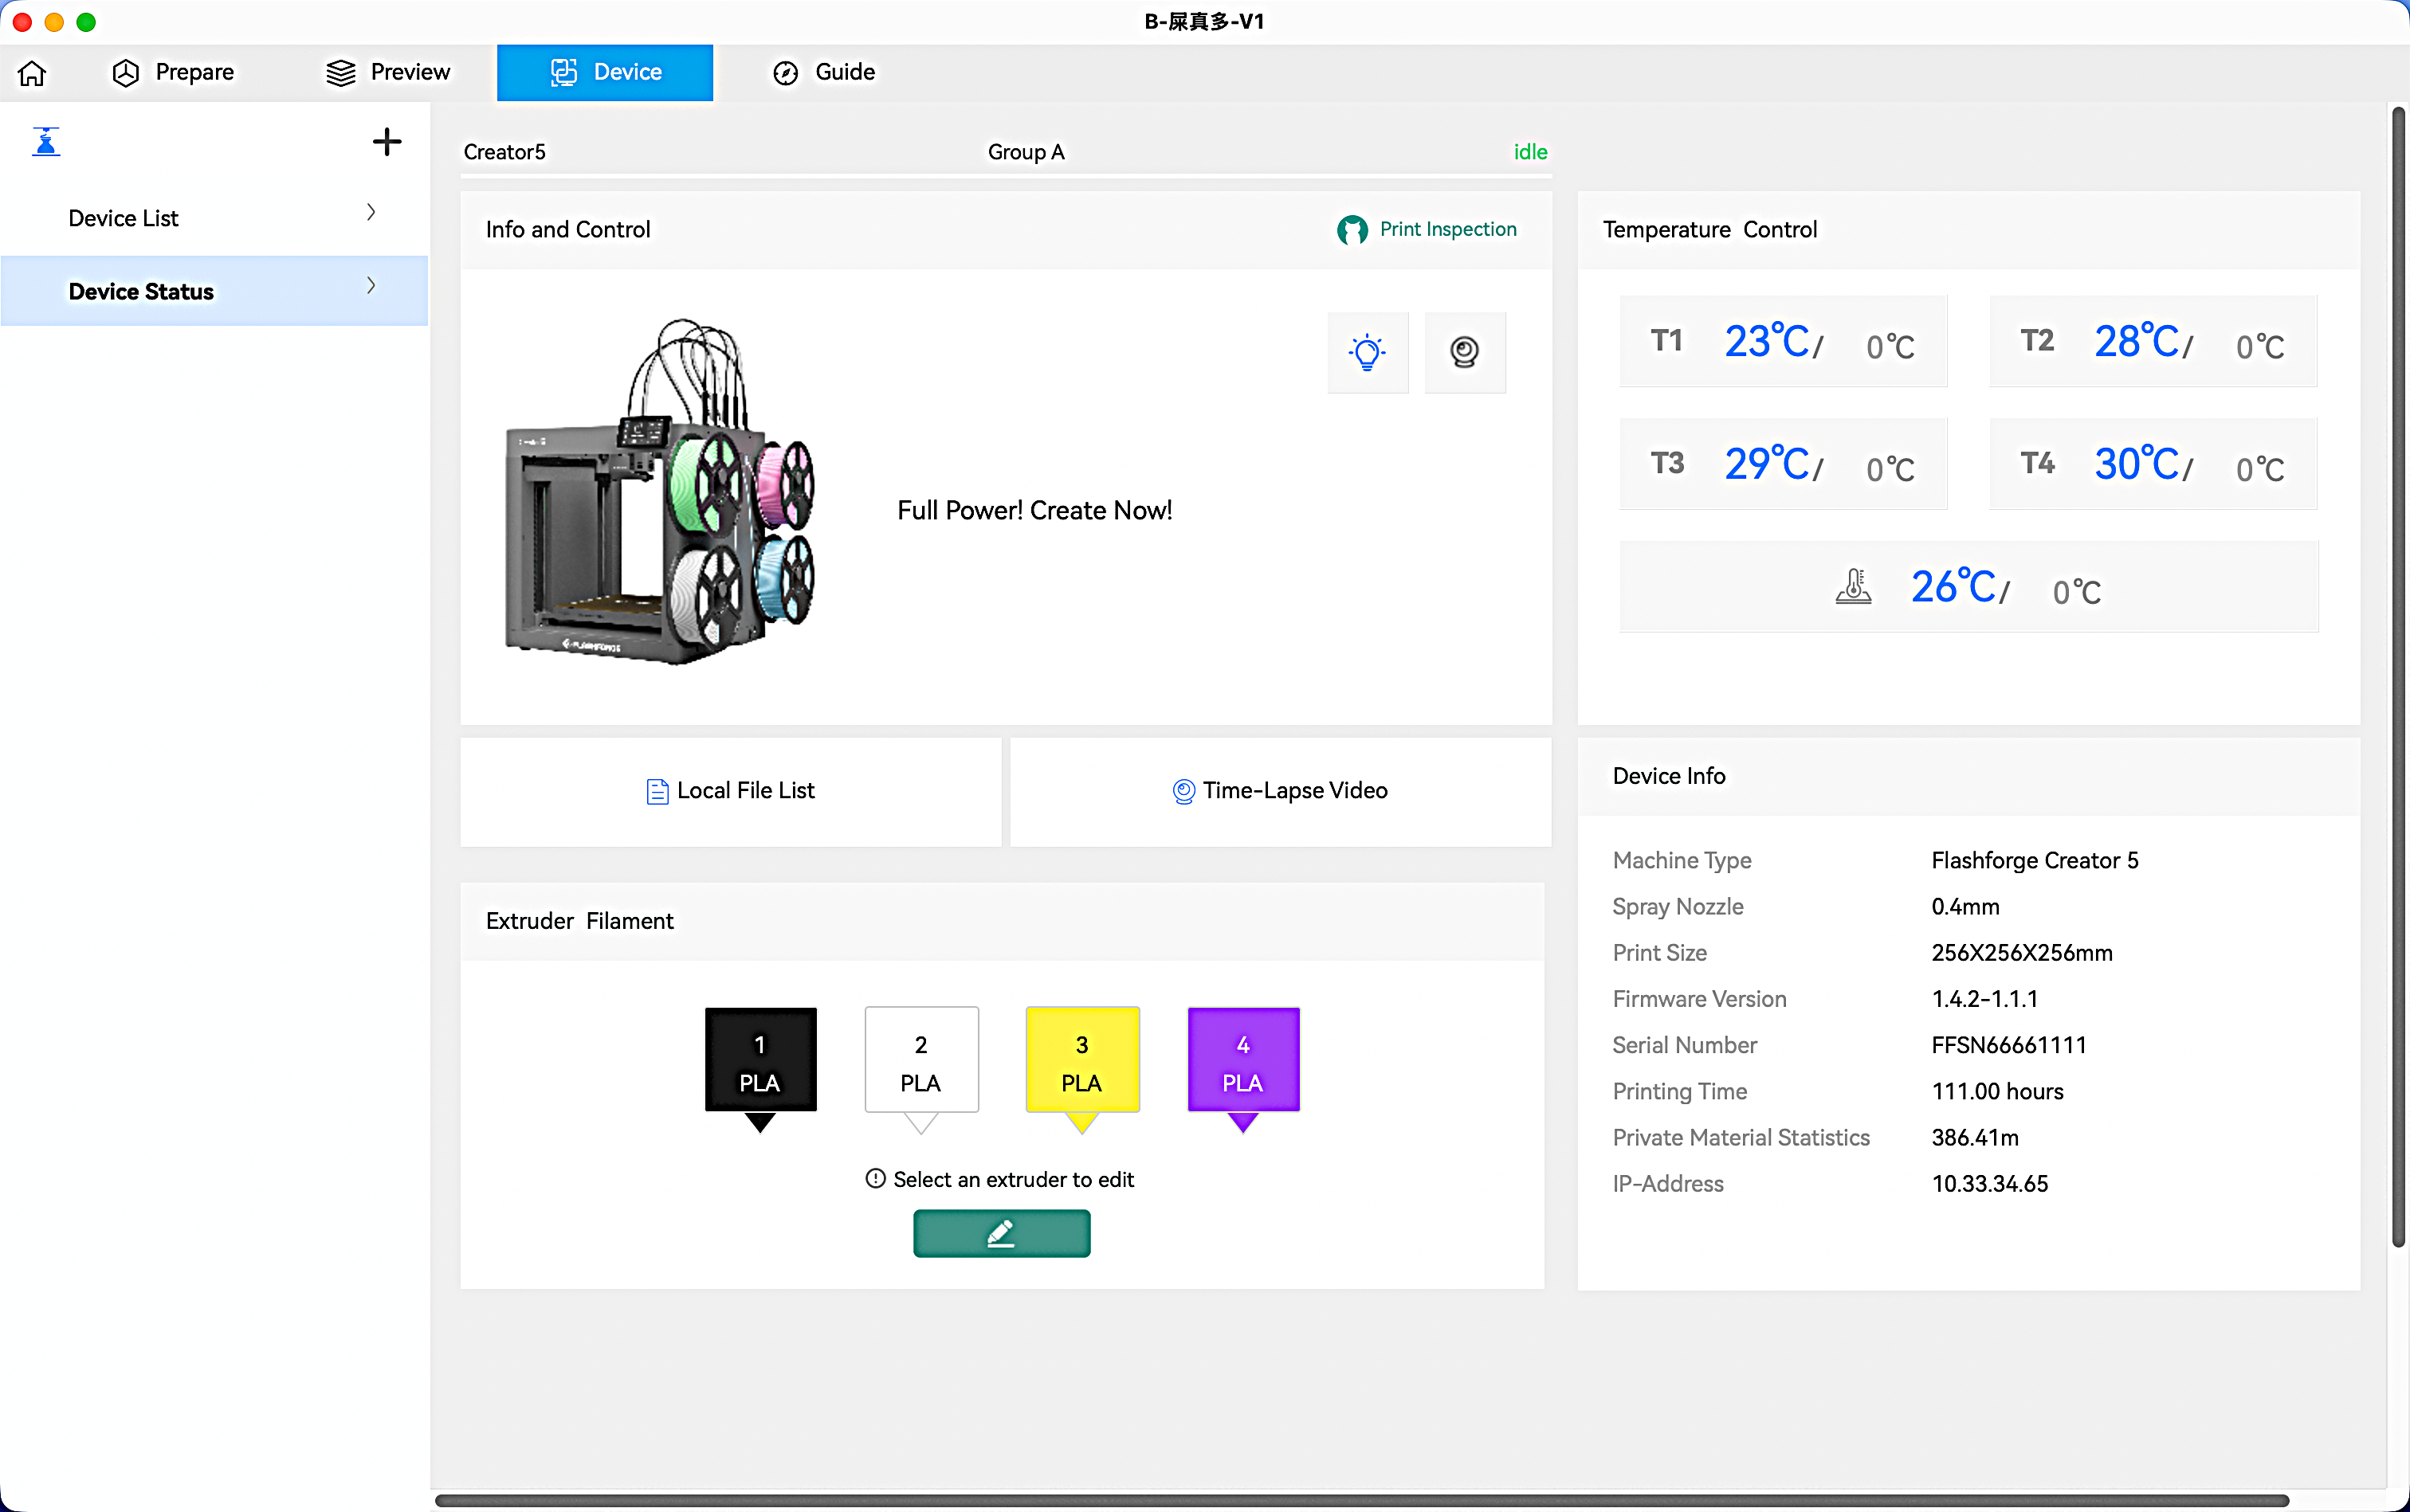
Task: Set T3 nozzle target temperature
Action: pyautogui.click(x=1890, y=470)
